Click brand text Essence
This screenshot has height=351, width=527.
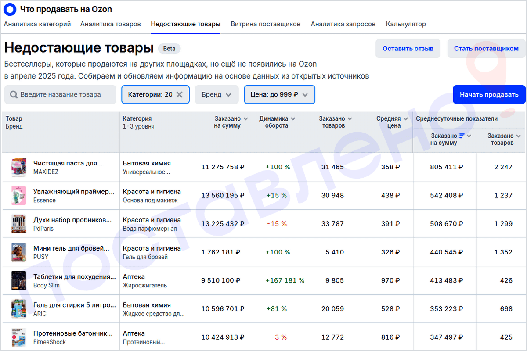pyautogui.click(x=44, y=200)
